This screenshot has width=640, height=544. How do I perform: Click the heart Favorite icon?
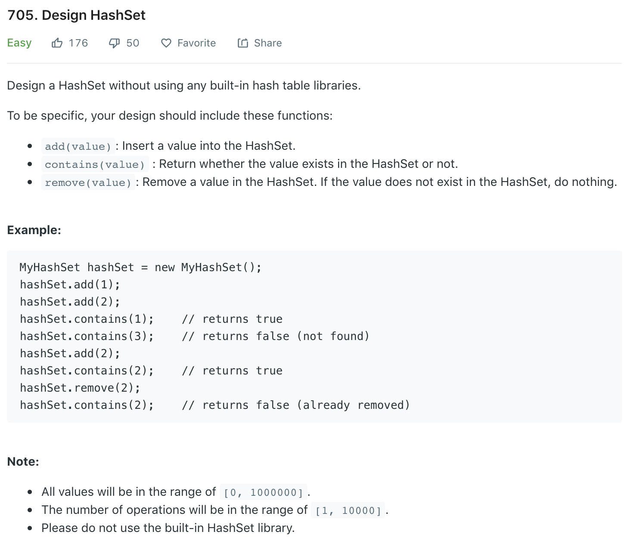pos(166,43)
